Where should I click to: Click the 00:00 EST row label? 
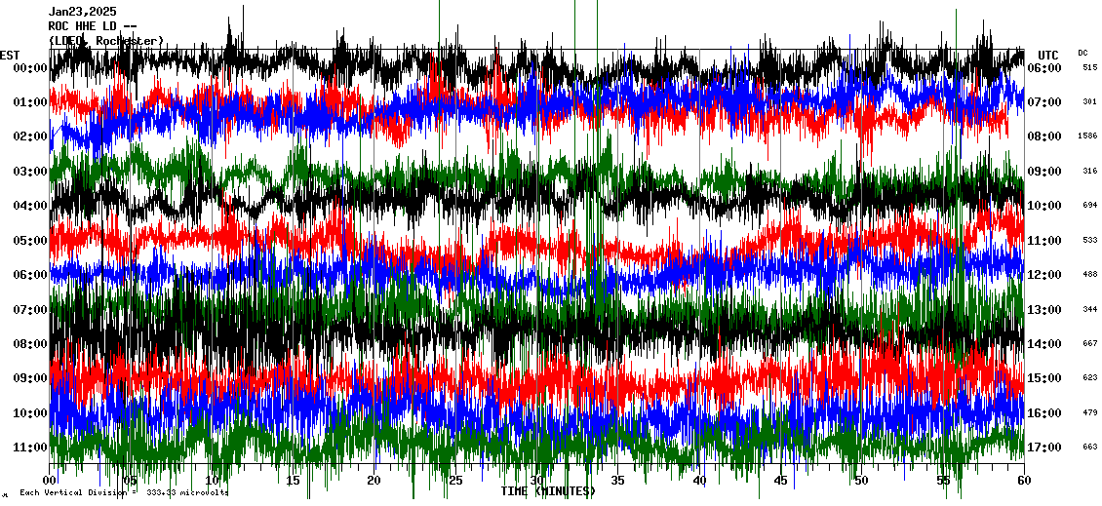click(31, 68)
